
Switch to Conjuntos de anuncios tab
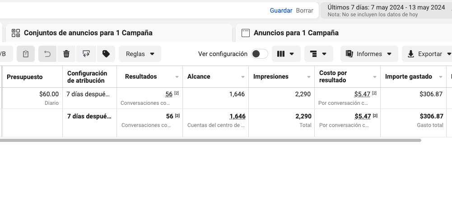coord(88,33)
